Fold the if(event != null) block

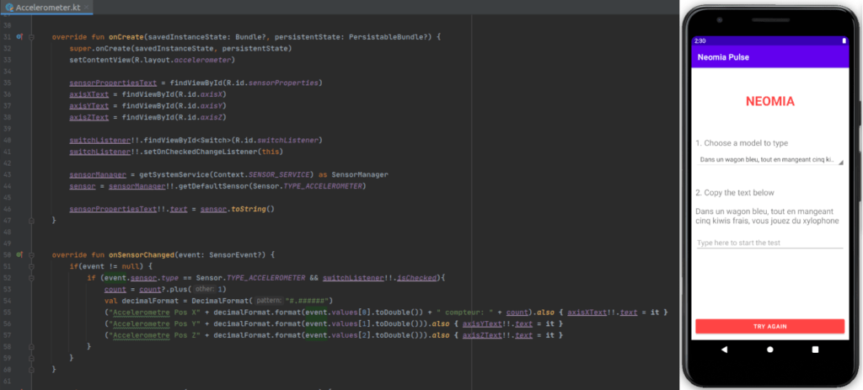pyautogui.click(x=31, y=267)
